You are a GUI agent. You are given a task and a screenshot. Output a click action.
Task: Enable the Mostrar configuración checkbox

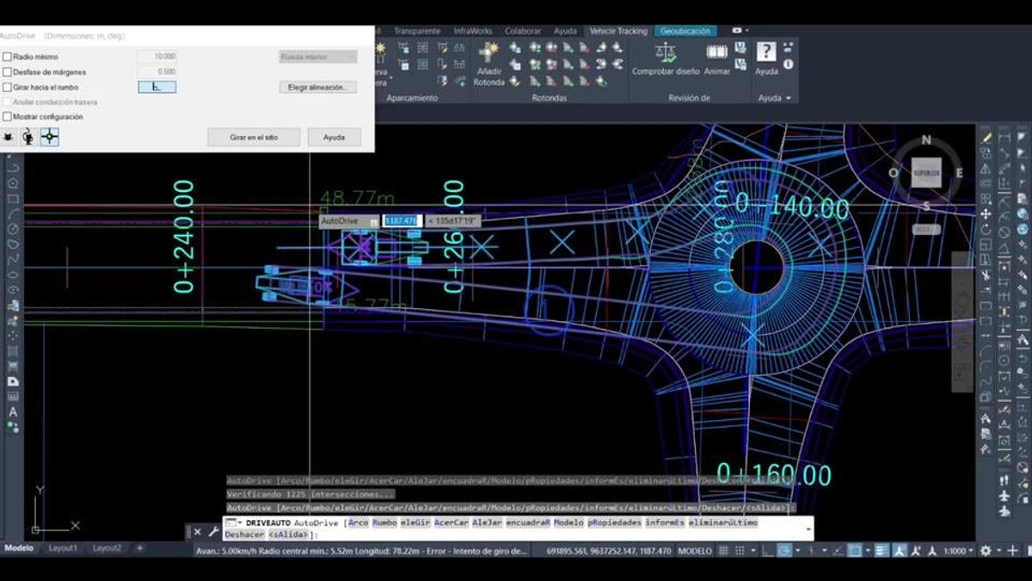(7, 116)
